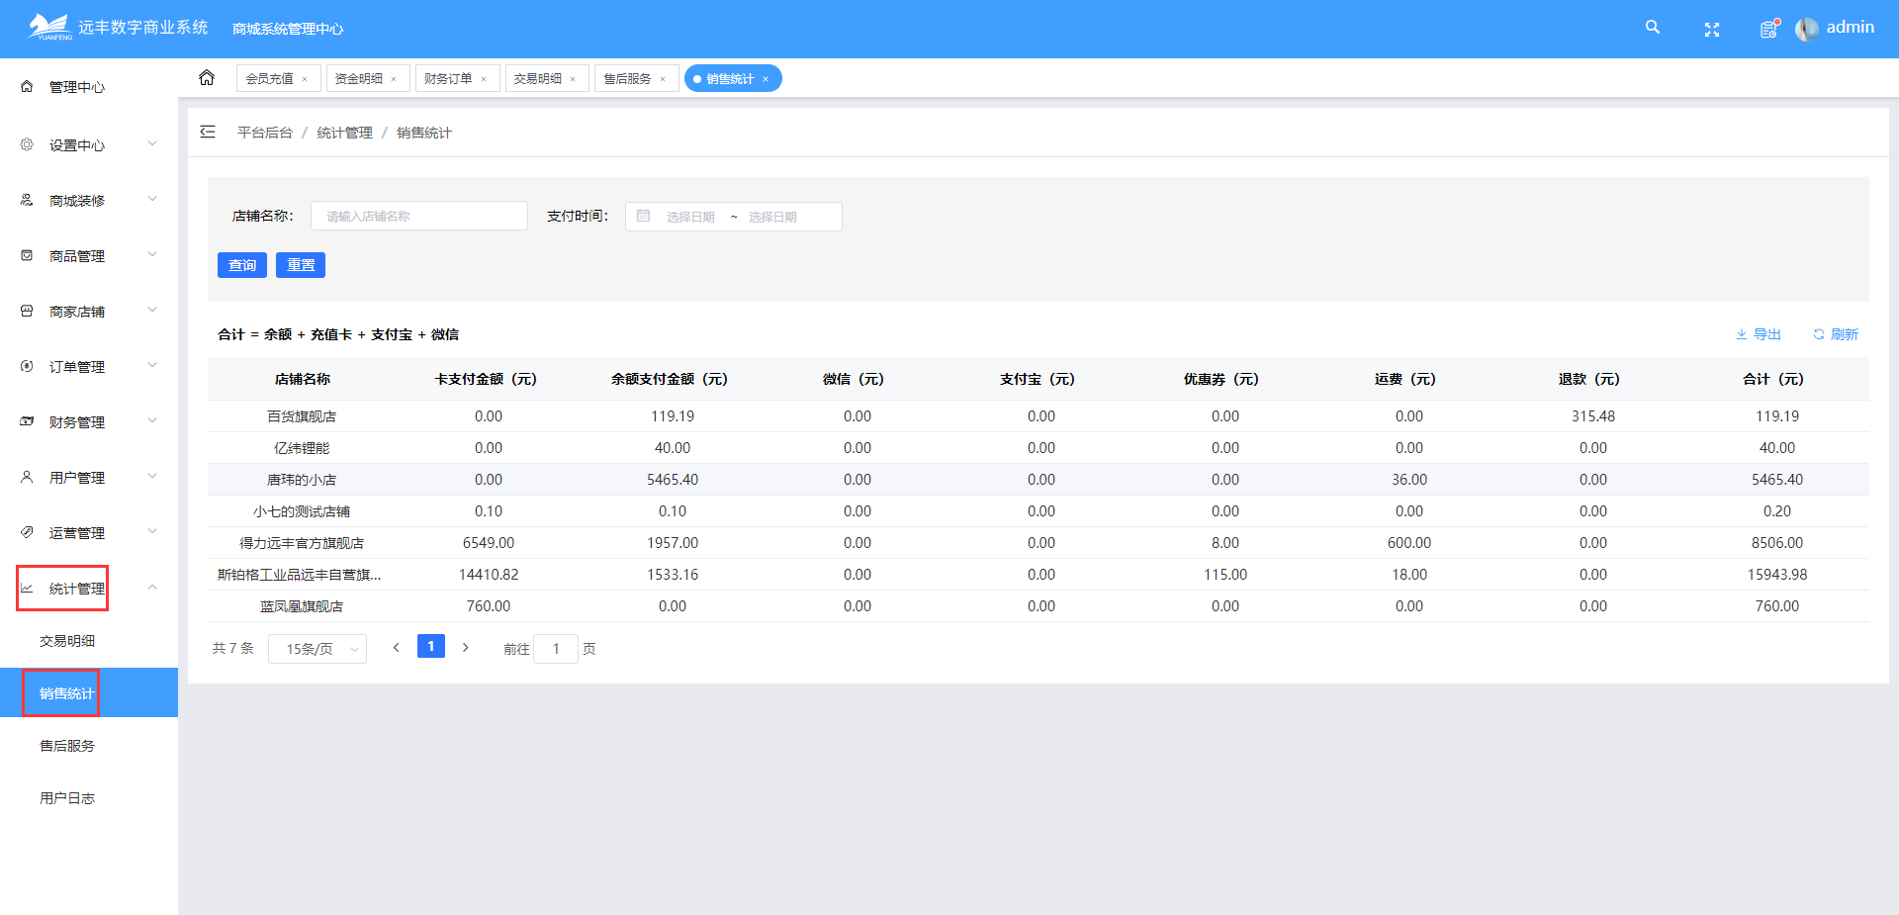
Task: Click the 订单管理 sidebar icon
Action: pos(27,366)
